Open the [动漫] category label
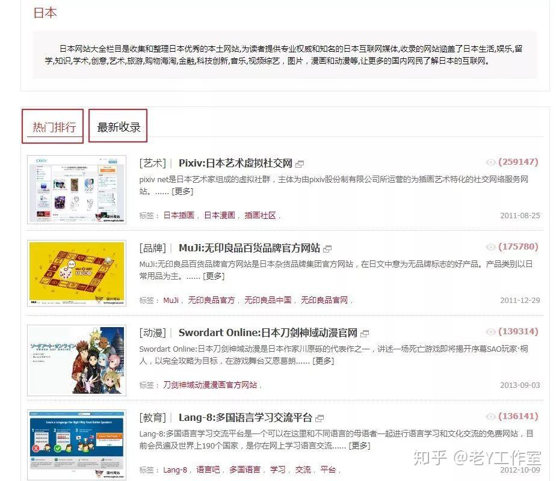The width and height of the screenshot is (556, 481). [x=152, y=333]
